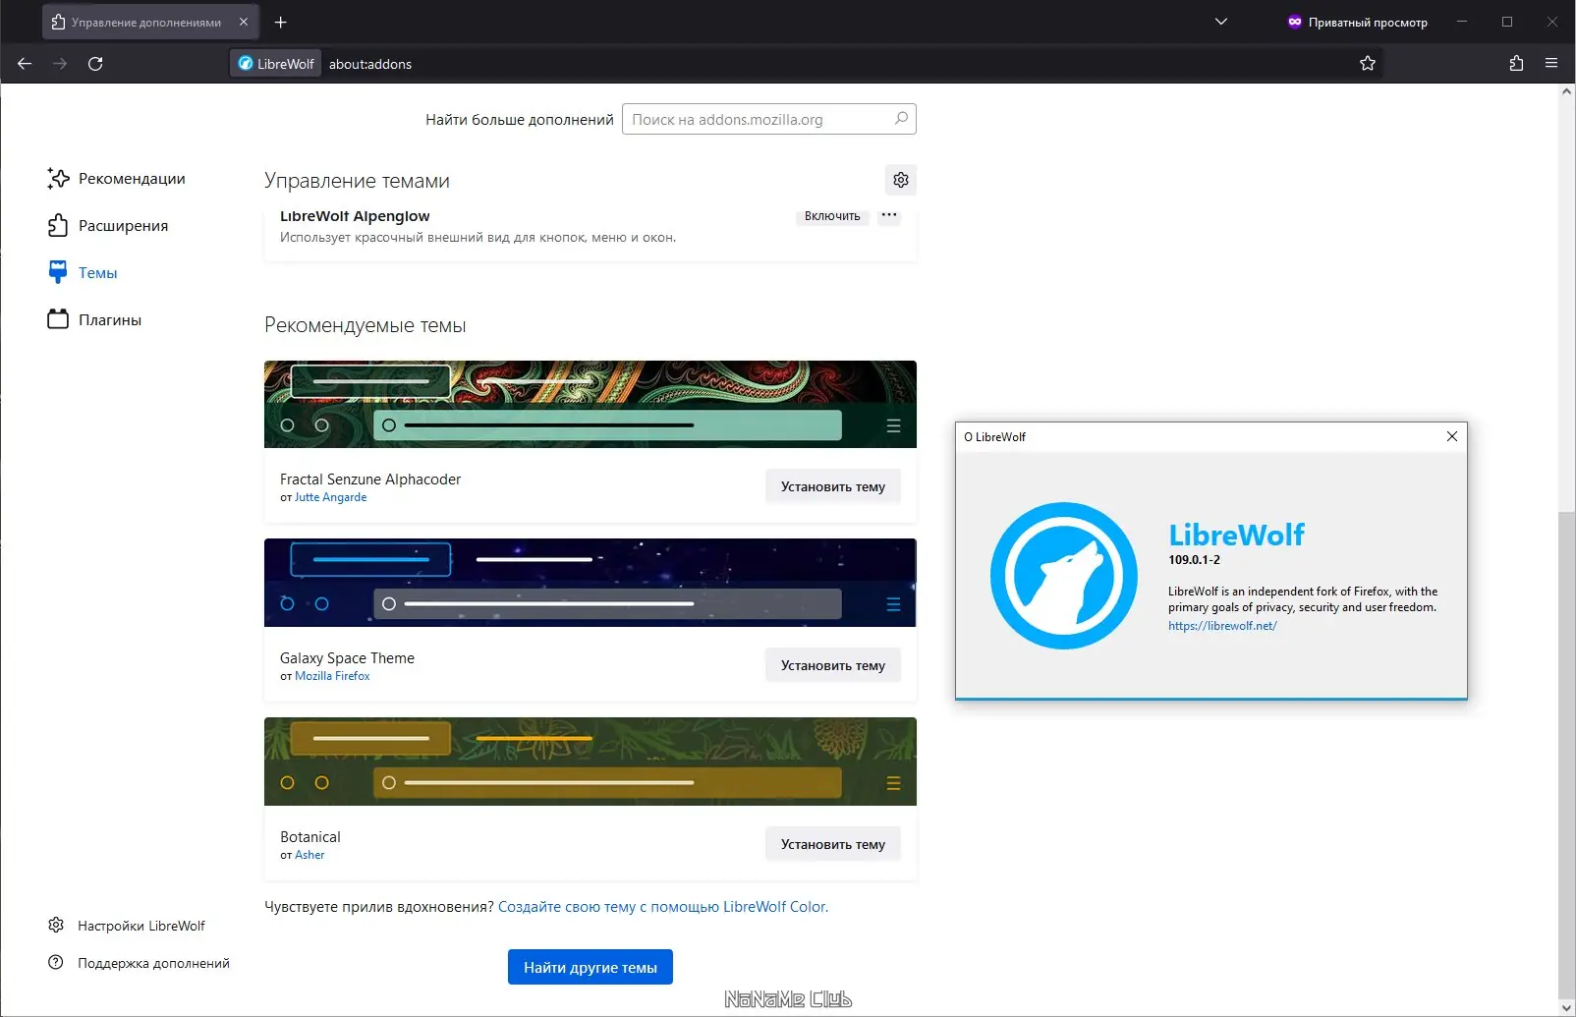Image resolution: width=1576 pixels, height=1017 pixels.
Task: Select the Темы category
Action: pos(83,273)
